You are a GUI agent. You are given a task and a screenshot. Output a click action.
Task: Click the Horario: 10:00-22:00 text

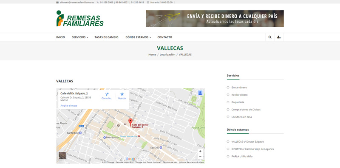click(x=161, y=3)
